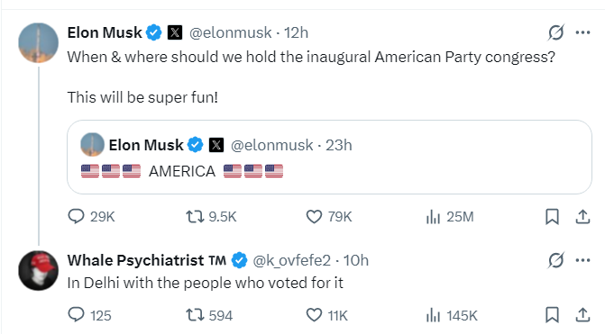
Task: Open replies on Elon Musk's post
Action: click(x=91, y=216)
